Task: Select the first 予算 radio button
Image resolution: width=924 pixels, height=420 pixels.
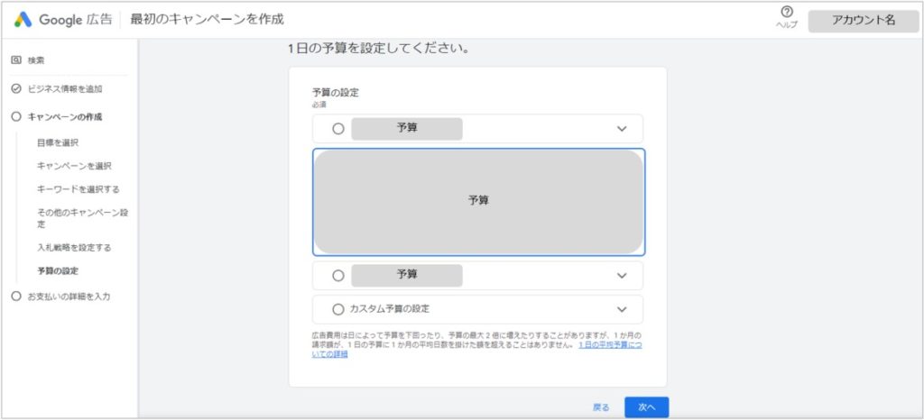Action: [x=338, y=129]
